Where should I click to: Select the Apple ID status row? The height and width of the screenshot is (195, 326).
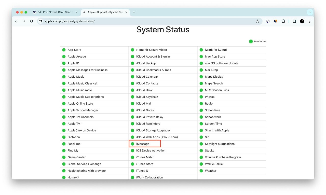[94, 63]
